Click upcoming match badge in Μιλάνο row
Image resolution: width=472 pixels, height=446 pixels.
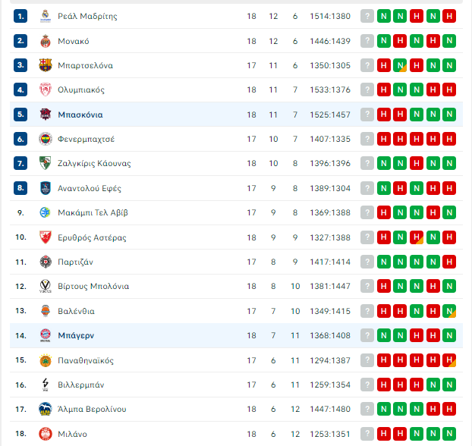[x=367, y=434]
